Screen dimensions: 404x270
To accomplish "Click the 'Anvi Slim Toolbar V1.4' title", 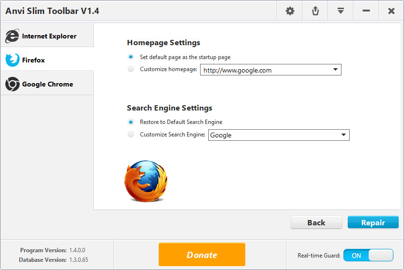I will pyautogui.click(x=52, y=11).
